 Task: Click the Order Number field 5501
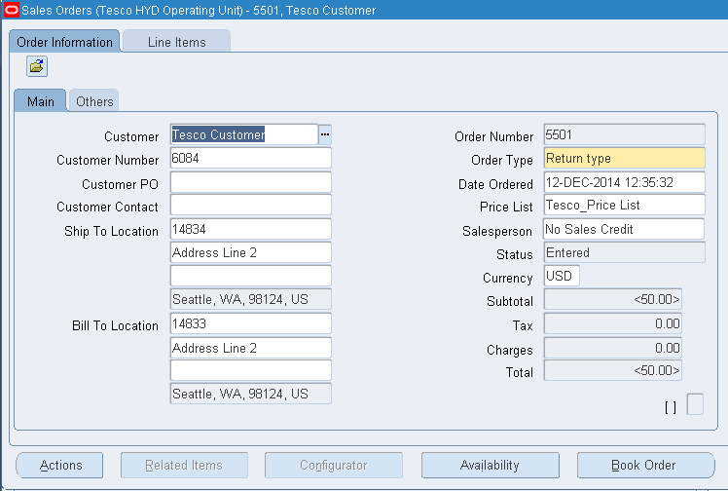click(x=625, y=134)
